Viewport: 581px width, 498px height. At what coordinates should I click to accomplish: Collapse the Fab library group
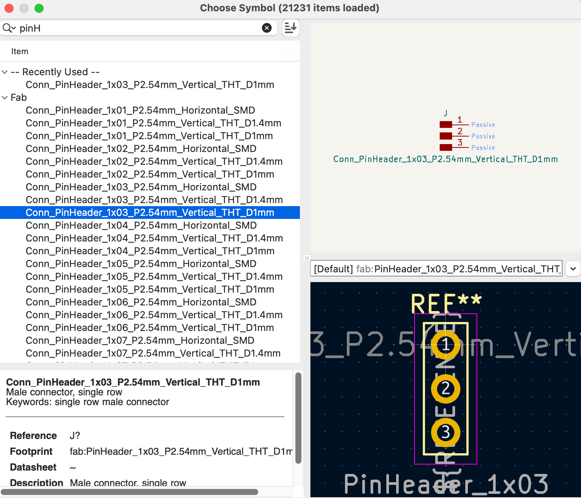(5, 97)
